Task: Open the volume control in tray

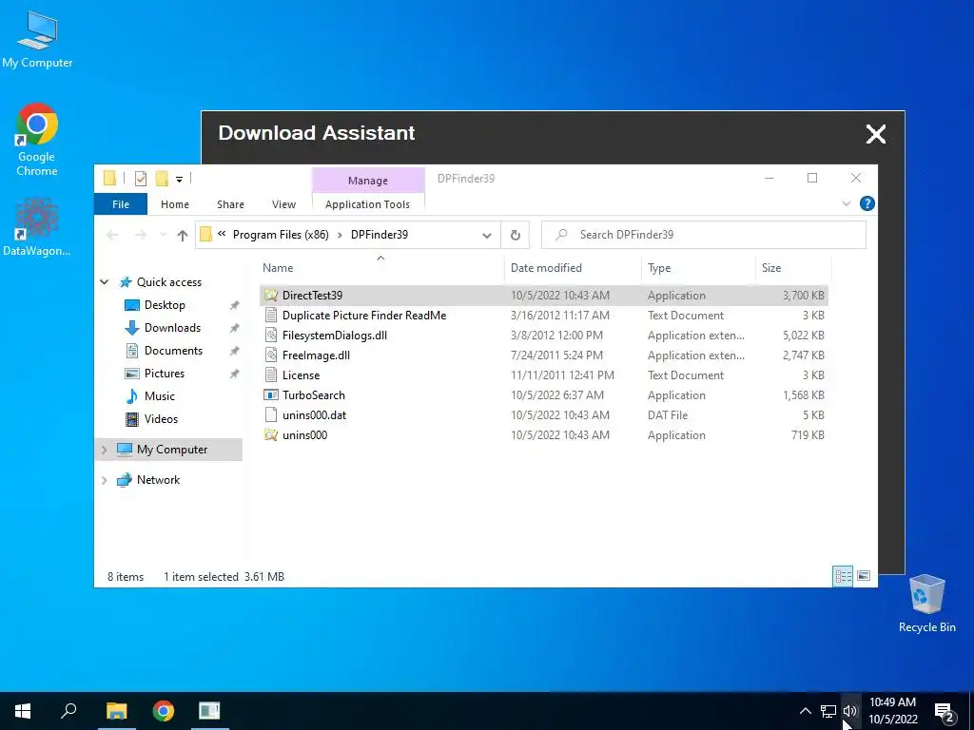Action: pos(849,711)
